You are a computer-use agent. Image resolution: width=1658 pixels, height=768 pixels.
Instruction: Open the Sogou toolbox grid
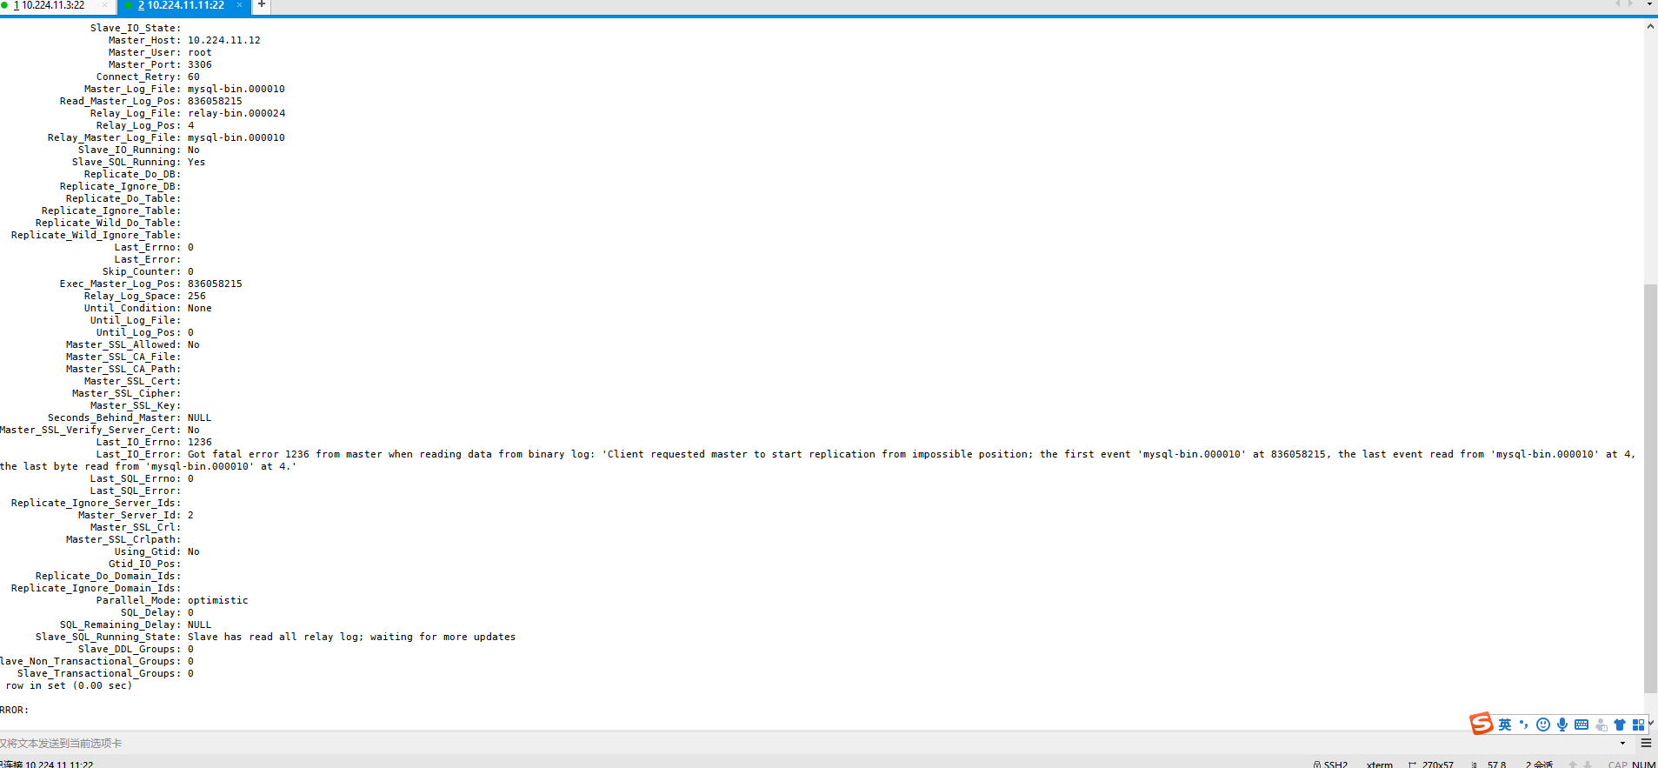point(1638,725)
